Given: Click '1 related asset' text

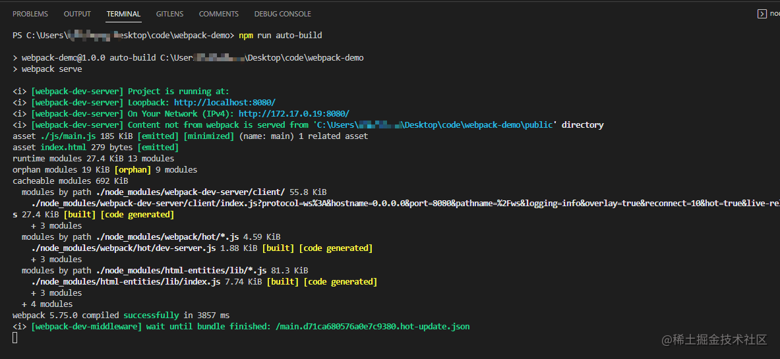Looking at the screenshot, I should point(333,136).
